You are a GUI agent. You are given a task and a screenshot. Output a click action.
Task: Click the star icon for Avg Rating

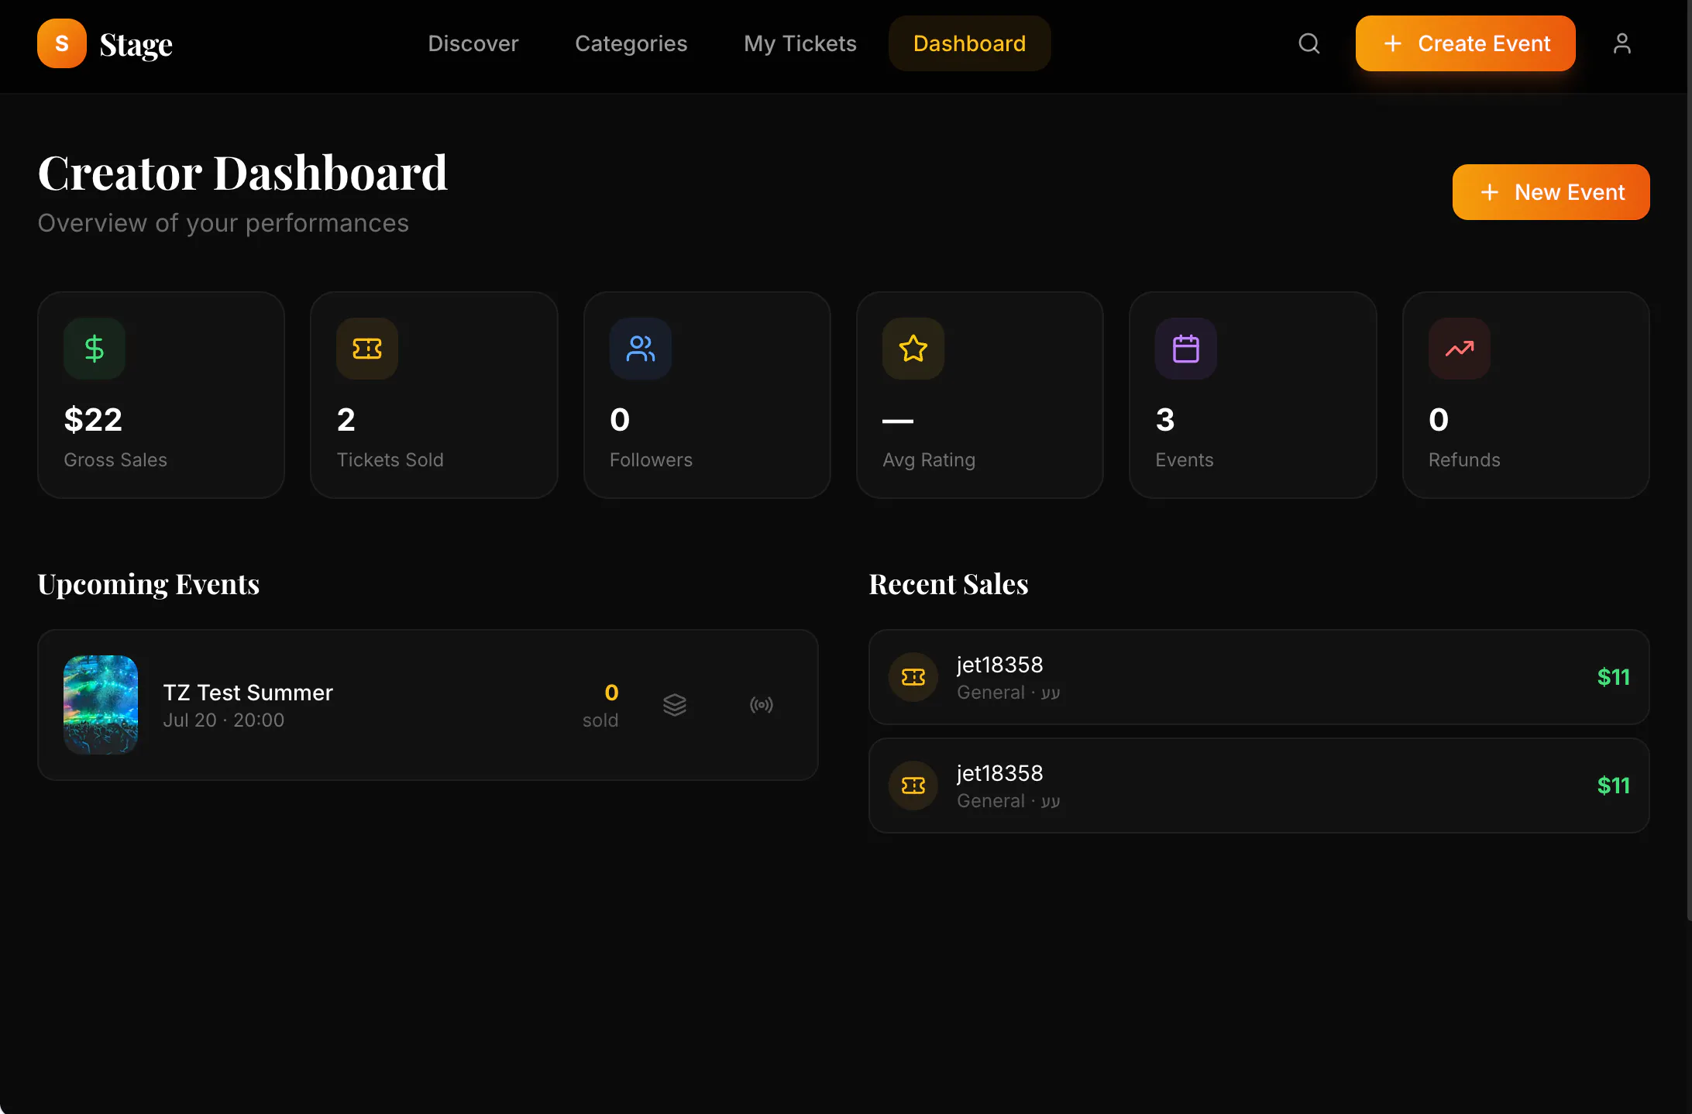(x=913, y=349)
